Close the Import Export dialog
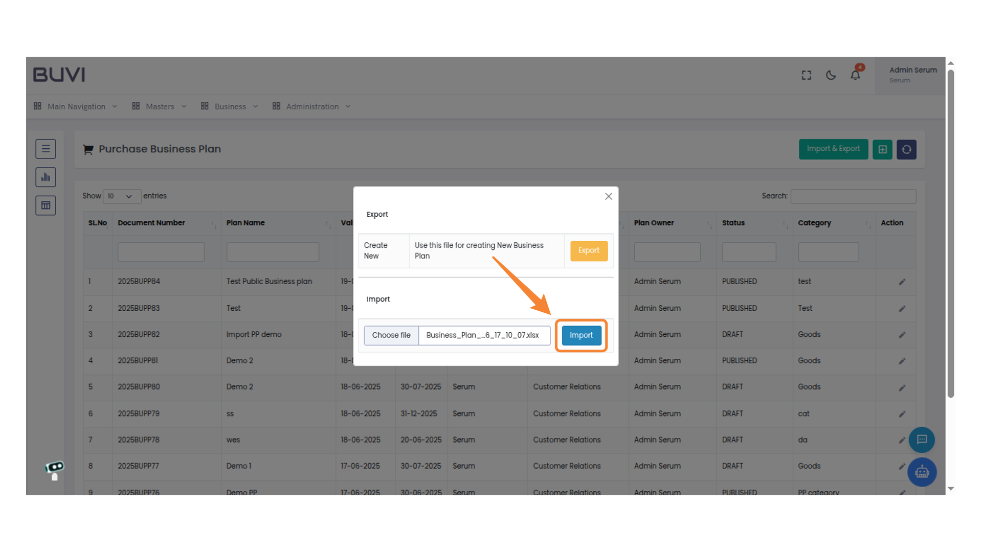 click(x=608, y=196)
